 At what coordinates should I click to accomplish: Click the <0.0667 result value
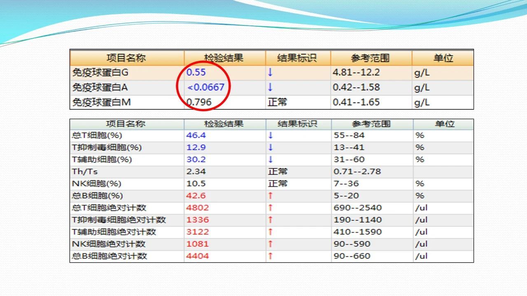[x=206, y=87]
